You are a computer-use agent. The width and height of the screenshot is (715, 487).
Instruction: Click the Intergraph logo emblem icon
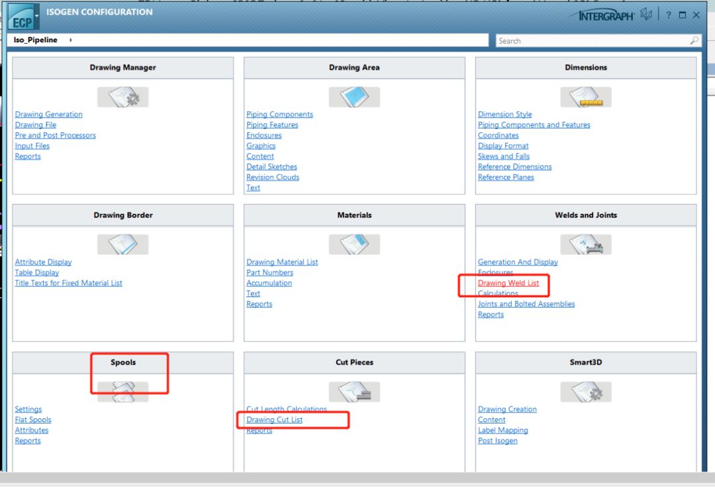coord(646,14)
